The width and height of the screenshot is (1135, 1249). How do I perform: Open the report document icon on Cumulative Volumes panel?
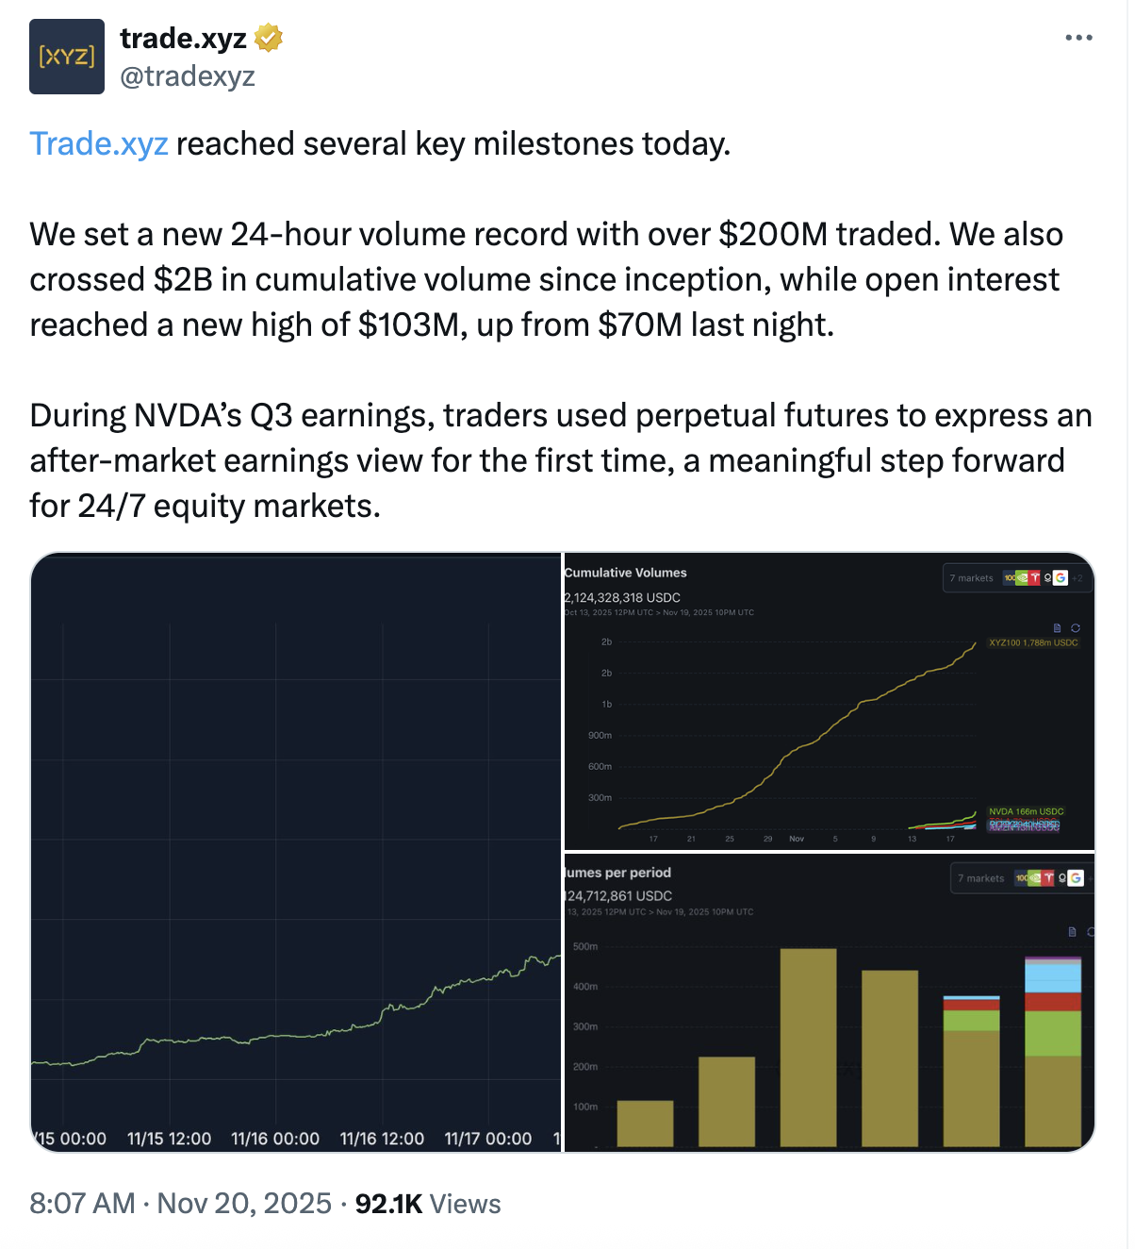pos(1058,628)
